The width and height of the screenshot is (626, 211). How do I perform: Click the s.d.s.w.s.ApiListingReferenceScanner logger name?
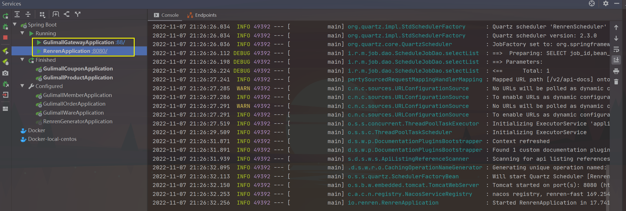[408, 159]
